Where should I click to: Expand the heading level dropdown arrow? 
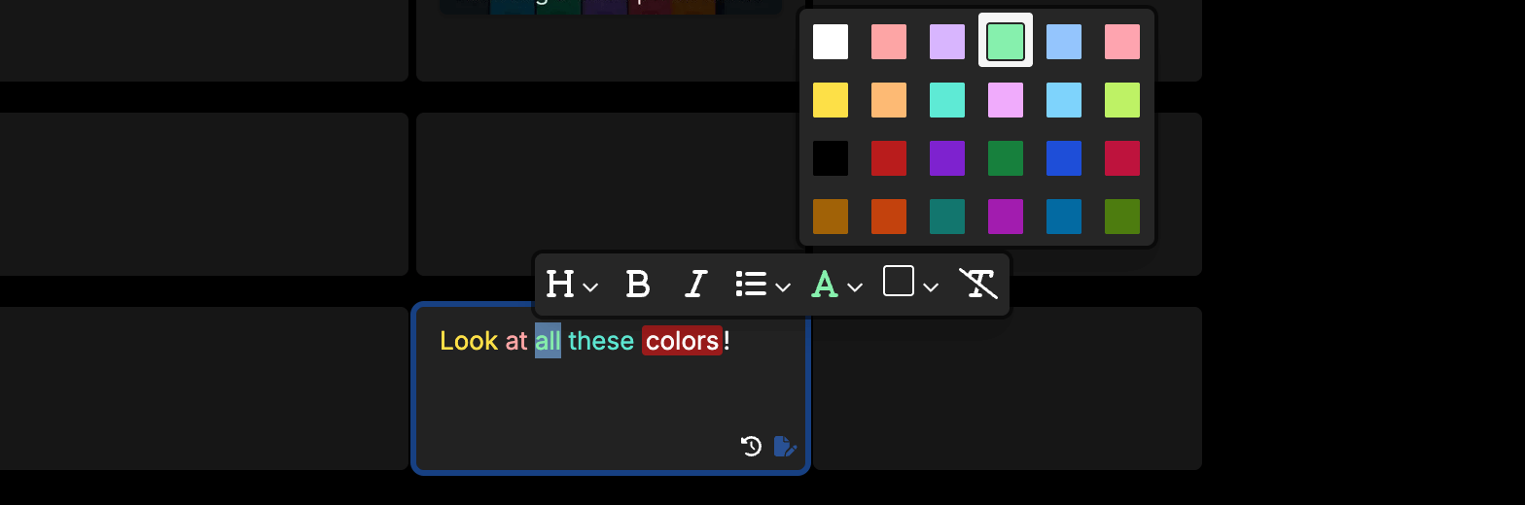590,287
